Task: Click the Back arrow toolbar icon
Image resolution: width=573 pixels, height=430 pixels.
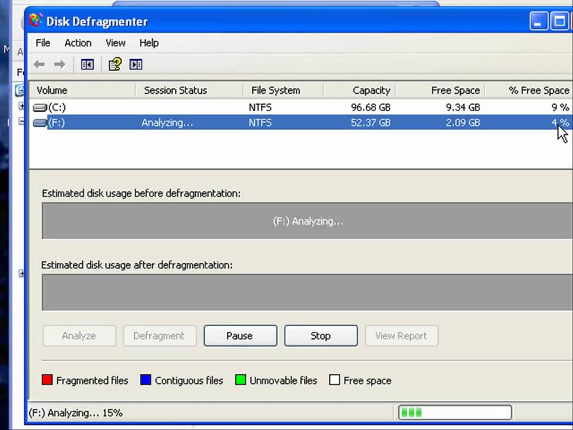Action: pos(39,64)
